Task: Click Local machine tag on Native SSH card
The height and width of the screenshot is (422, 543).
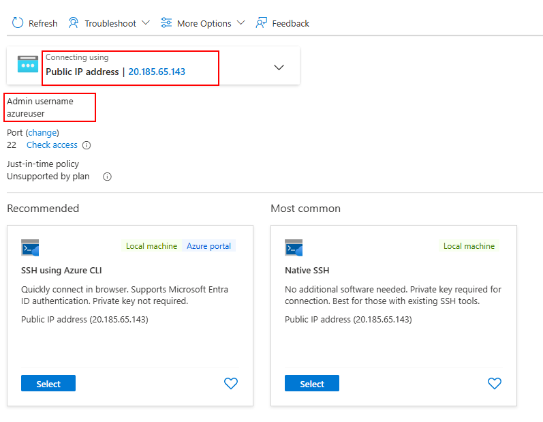Action: click(469, 246)
